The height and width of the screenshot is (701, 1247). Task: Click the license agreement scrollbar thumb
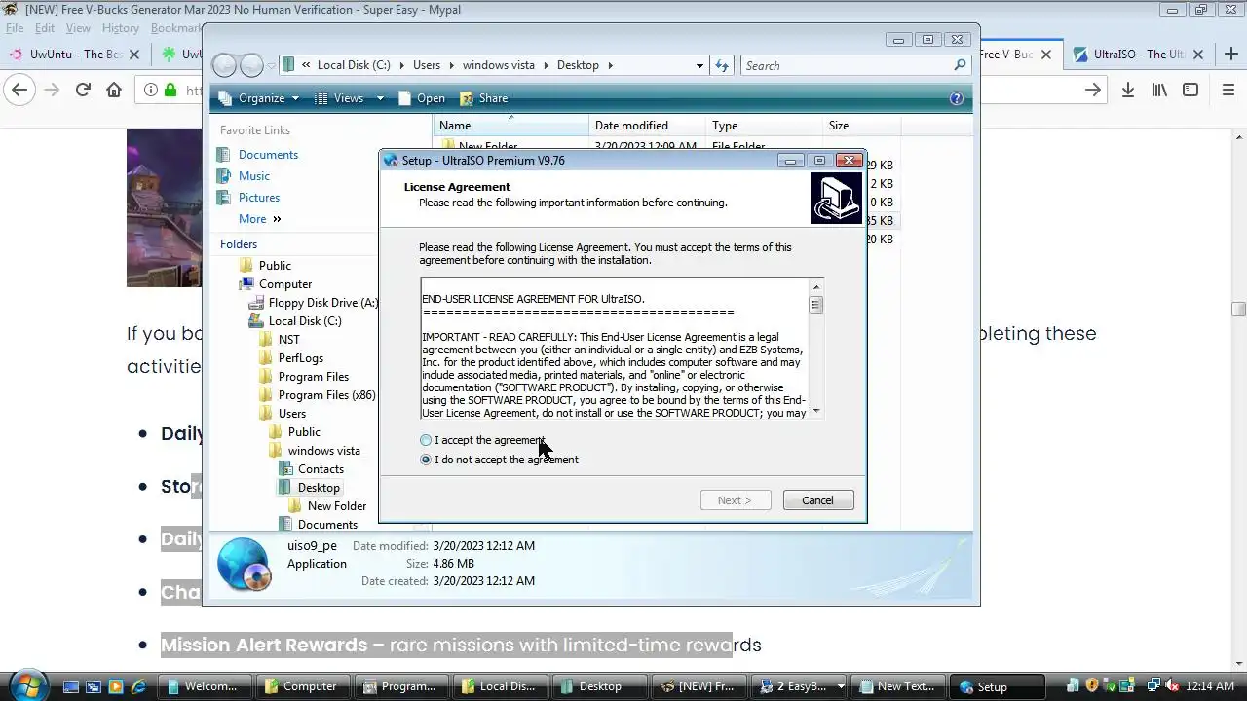816,305
